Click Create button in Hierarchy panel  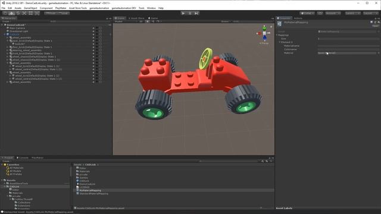(6, 21)
